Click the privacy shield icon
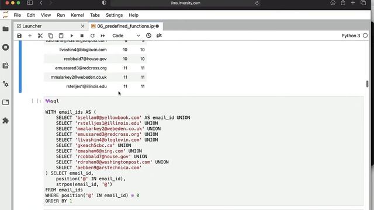The image size is (374, 210). pos(104,3)
